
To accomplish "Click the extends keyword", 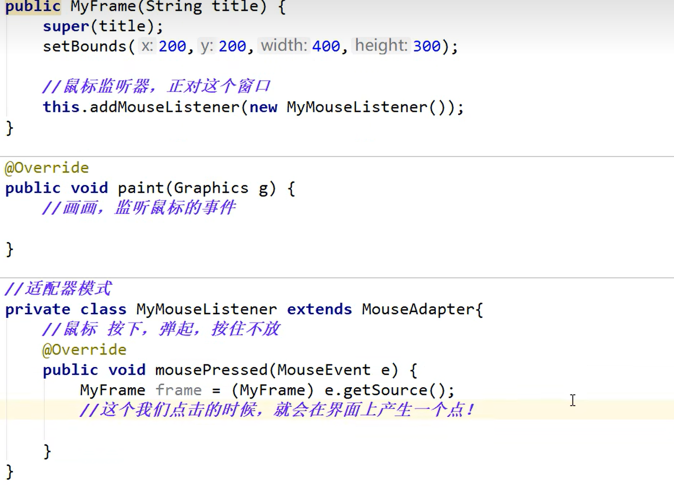I will click(319, 309).
